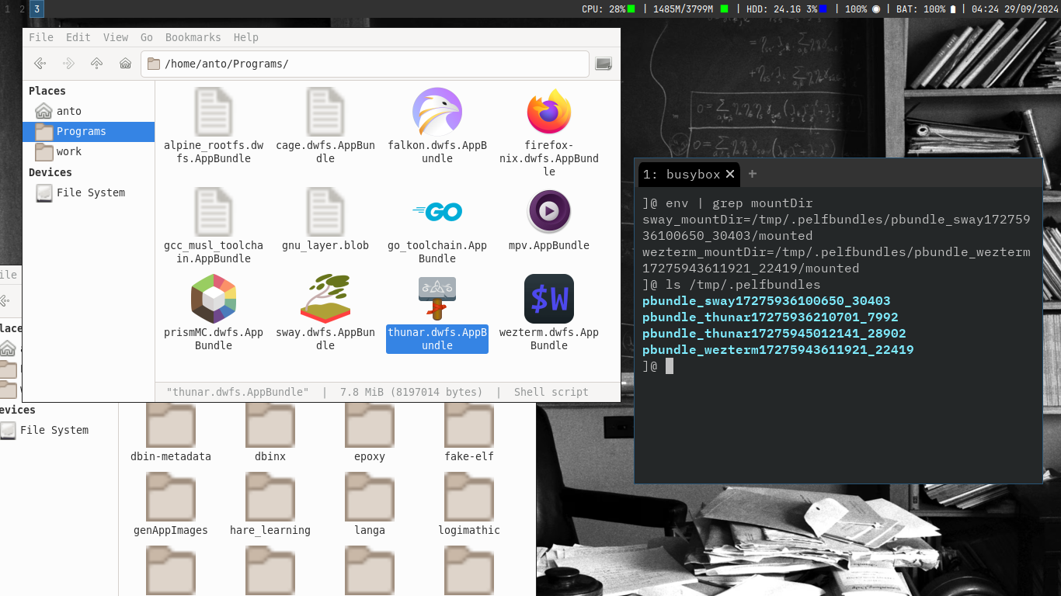Click pbundle_thunar17275936210701_7992 in terminal
The width and height of the screenshot is (1061, 596).
point(771,317)
